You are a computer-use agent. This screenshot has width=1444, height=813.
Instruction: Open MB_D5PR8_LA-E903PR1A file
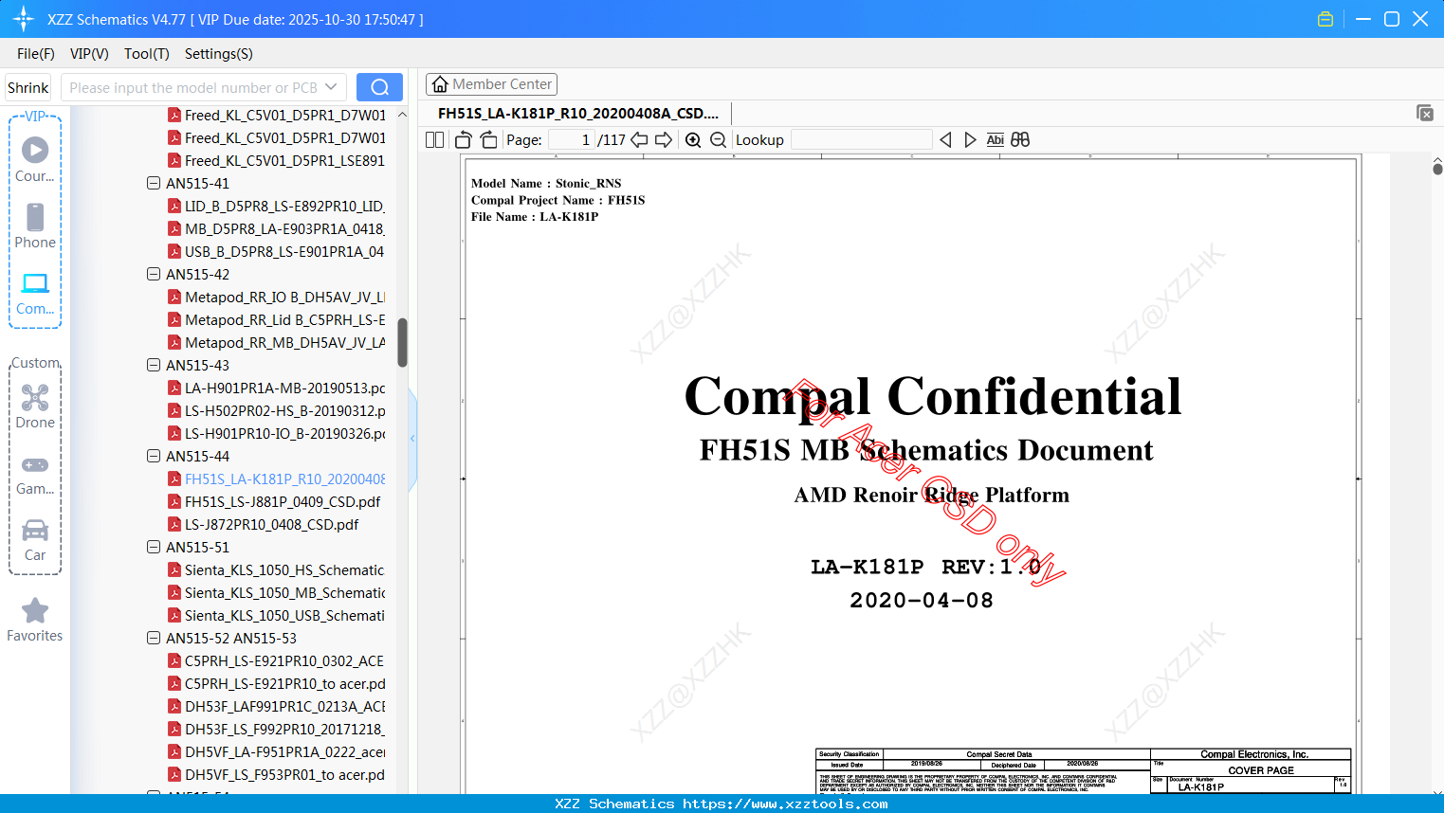coord(276,228)
